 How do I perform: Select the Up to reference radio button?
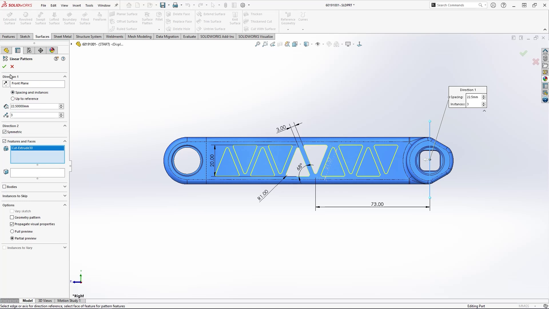point(13,99)
